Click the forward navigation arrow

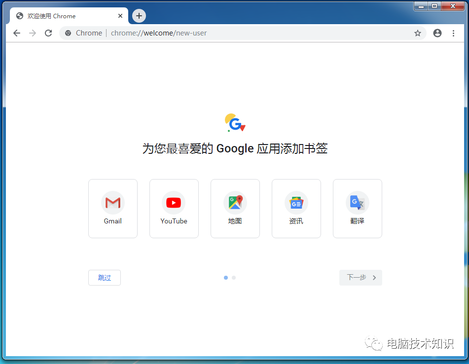click(33, 33)
